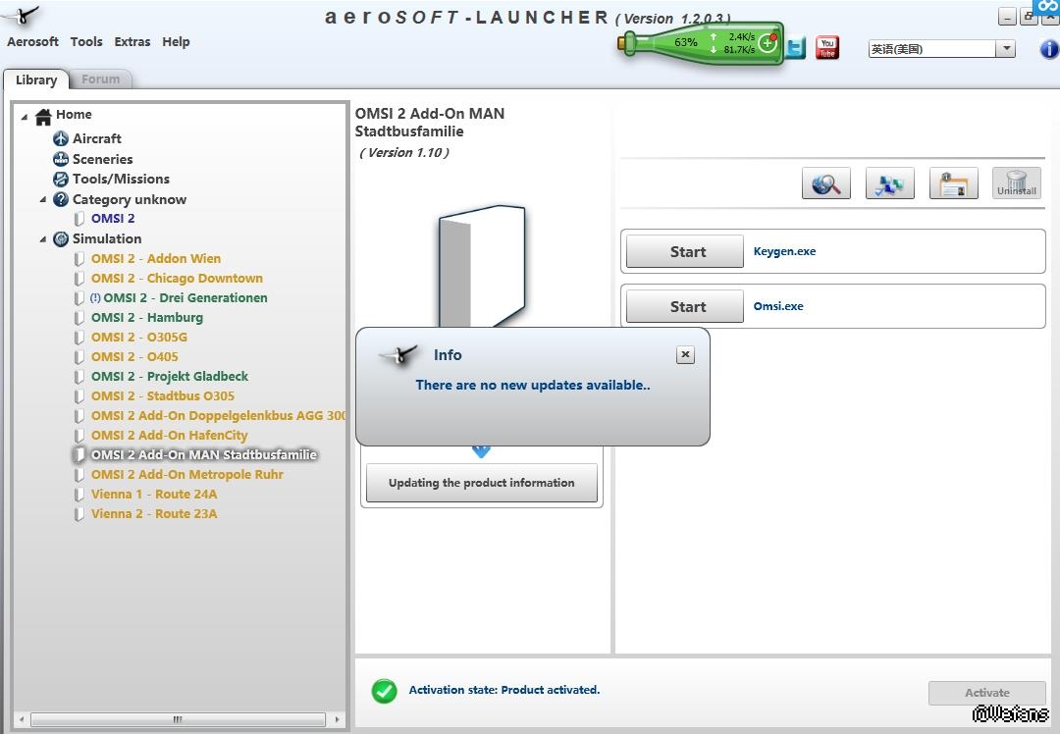This screenshot has width=1060, height=734.
Task: Start Keygen.exe
Action: click(685, 251)
